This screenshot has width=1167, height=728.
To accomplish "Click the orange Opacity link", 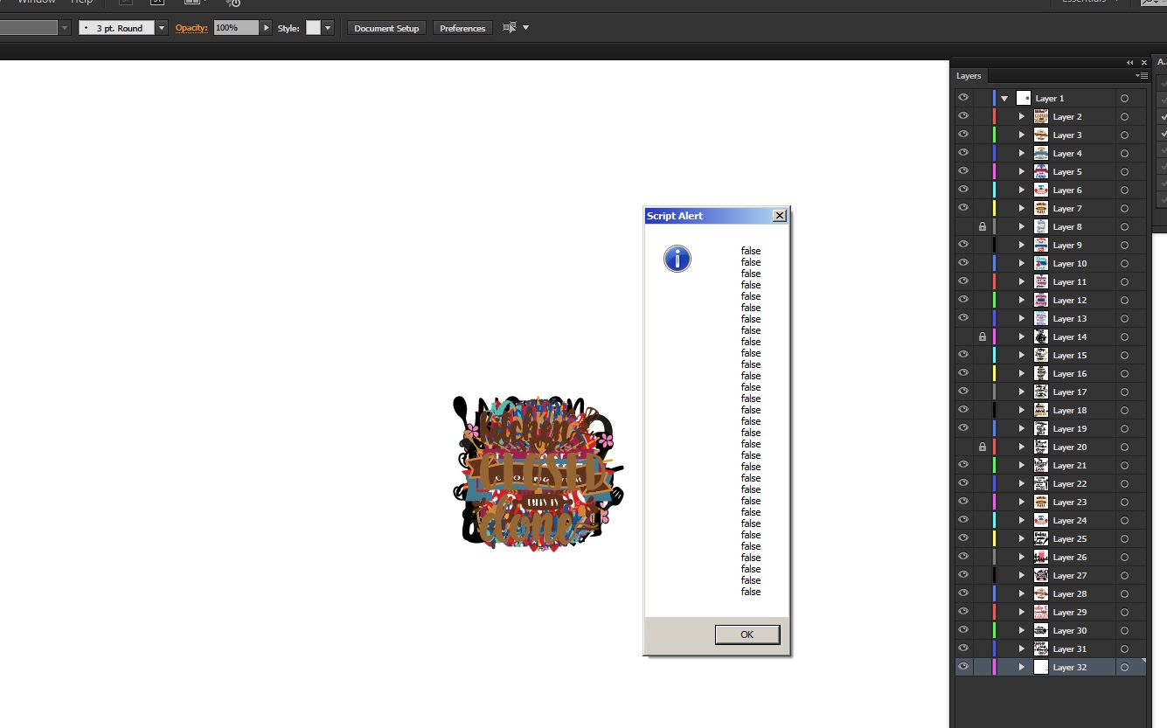I will coord(191,28).
